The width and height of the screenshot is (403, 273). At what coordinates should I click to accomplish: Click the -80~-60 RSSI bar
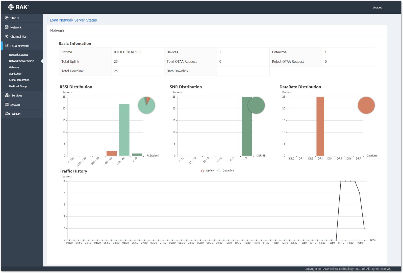[x=112, y=153]
